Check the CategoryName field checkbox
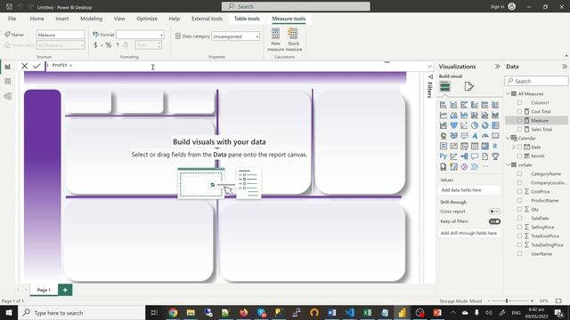Viewport: 570px width, 320px height. tap(519, 174)
